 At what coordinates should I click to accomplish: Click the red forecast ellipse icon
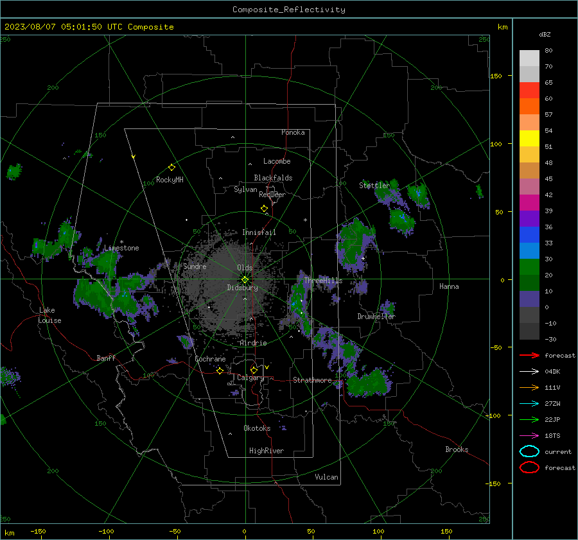[529, 467]
